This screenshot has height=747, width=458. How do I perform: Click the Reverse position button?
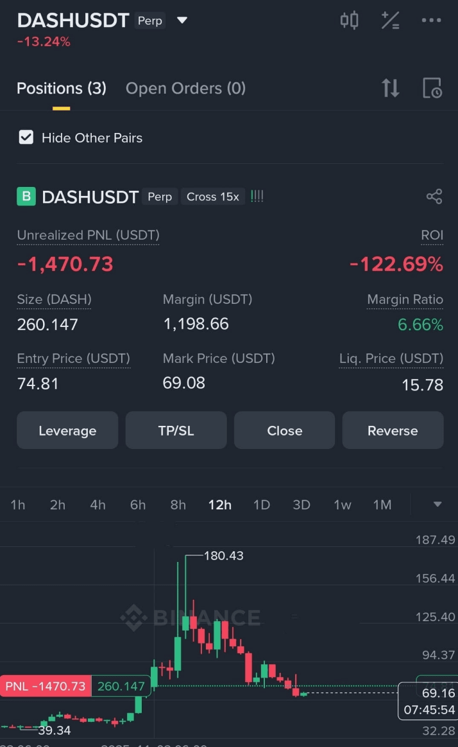coord(393,430)
